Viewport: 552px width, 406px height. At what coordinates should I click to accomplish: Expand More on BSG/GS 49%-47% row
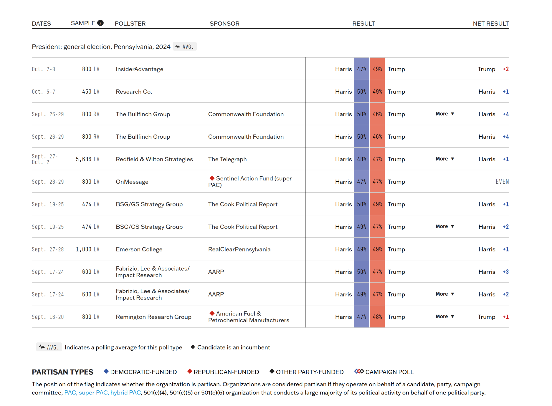(x=445, y=226)
